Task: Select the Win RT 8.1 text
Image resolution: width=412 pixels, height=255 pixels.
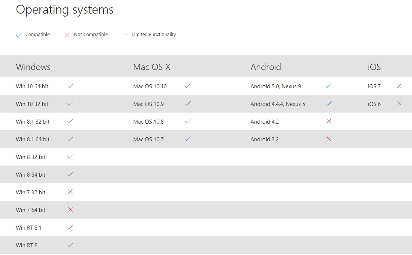Action: (x=29, y=228)
